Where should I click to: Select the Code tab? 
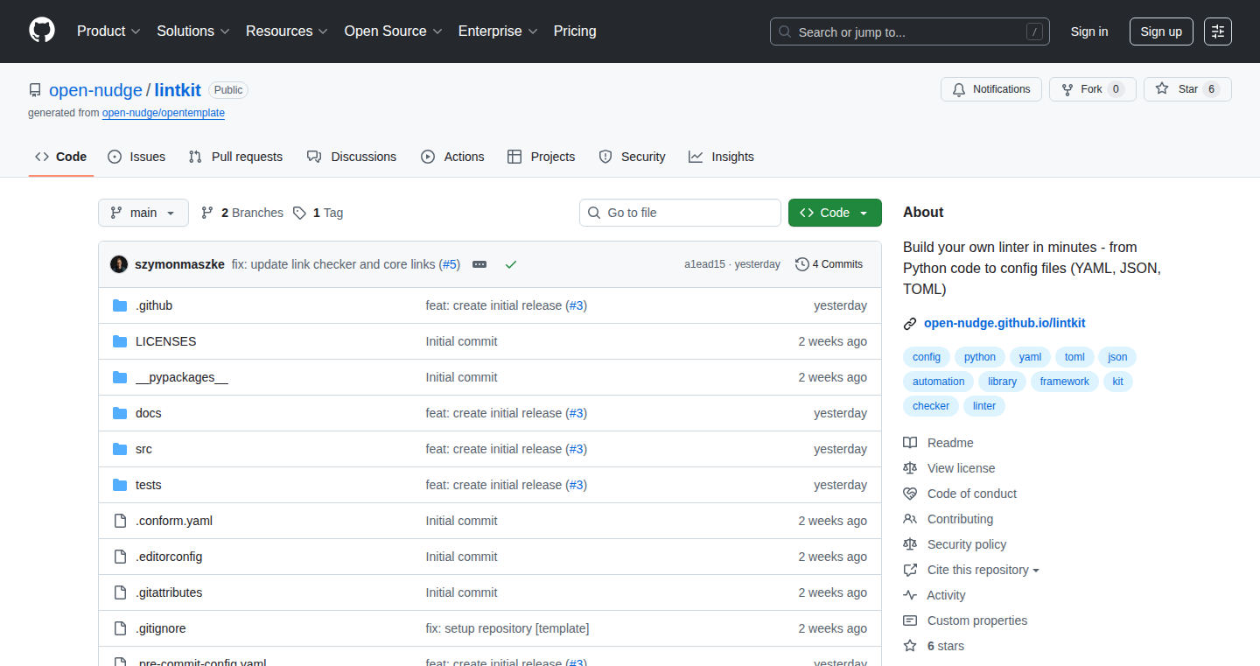pos(61,157)
